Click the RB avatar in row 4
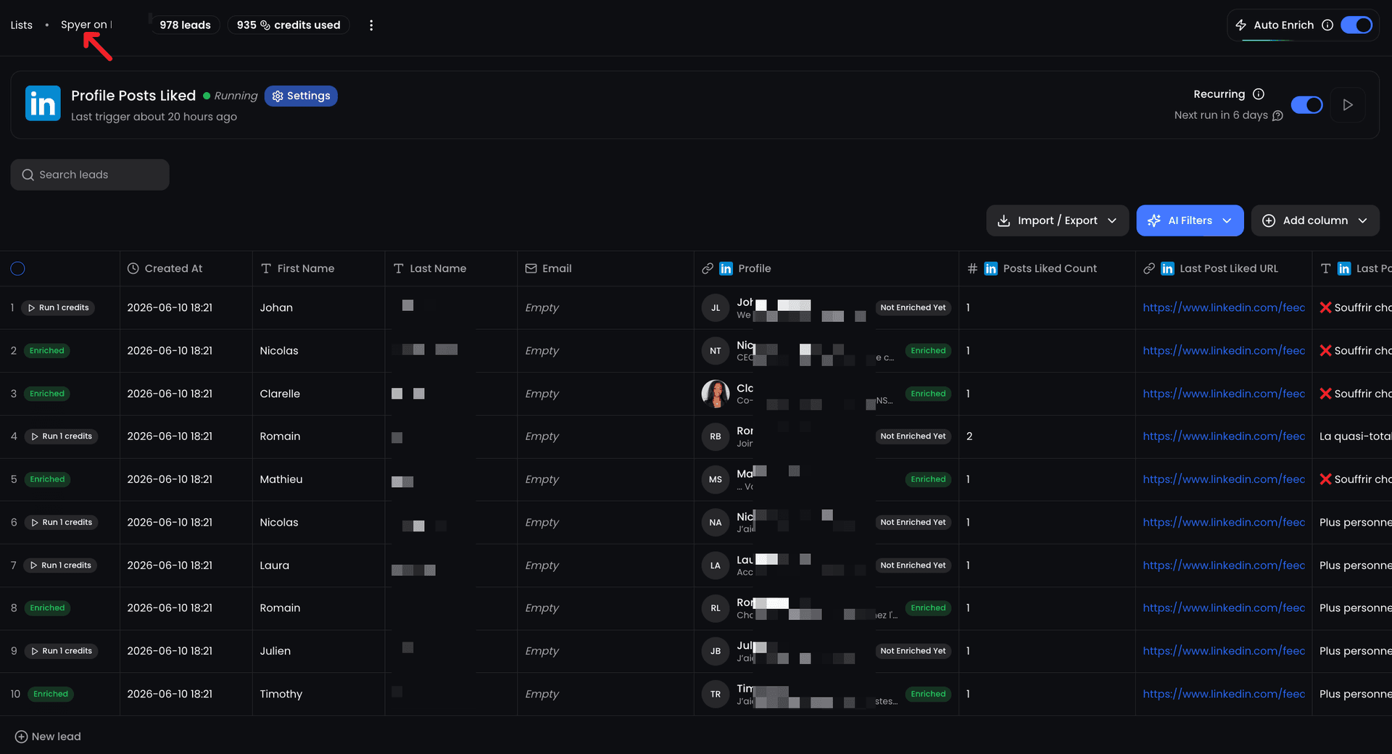 [716, 436]
